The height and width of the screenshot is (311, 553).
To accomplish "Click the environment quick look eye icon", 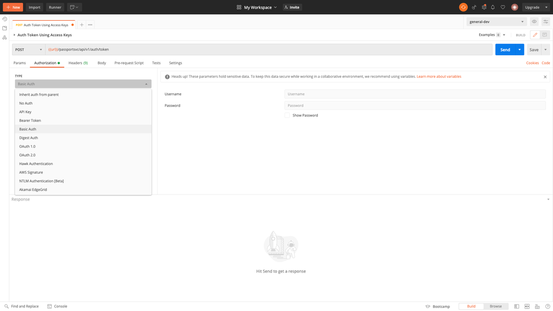I will pos(534,21).
